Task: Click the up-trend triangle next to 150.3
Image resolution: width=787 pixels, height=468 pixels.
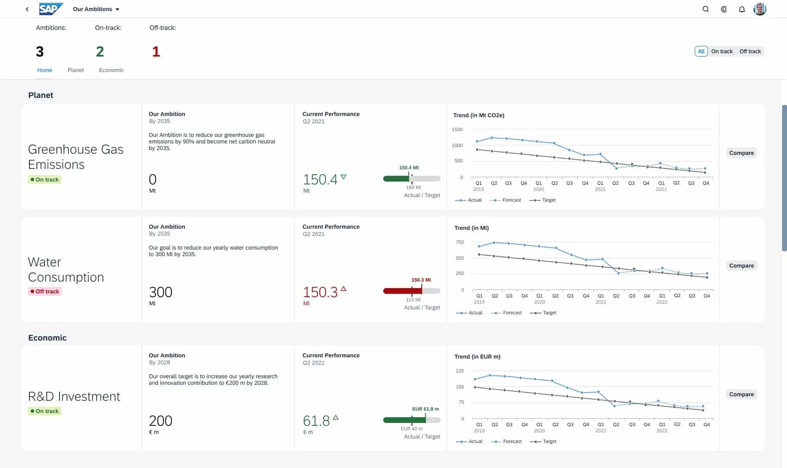Action: (x=343, y=289)
